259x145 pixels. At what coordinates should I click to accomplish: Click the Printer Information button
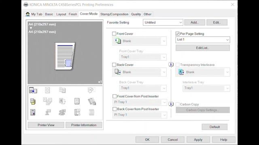point(84,125)
